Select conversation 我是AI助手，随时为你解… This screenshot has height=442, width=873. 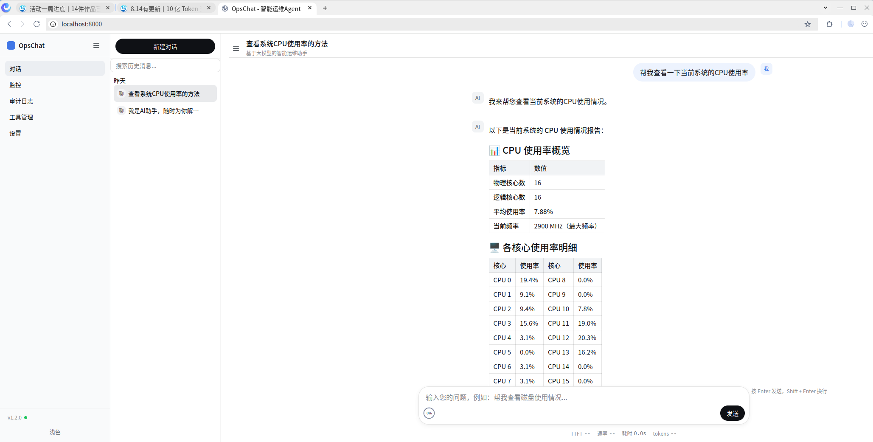point(165,111)
